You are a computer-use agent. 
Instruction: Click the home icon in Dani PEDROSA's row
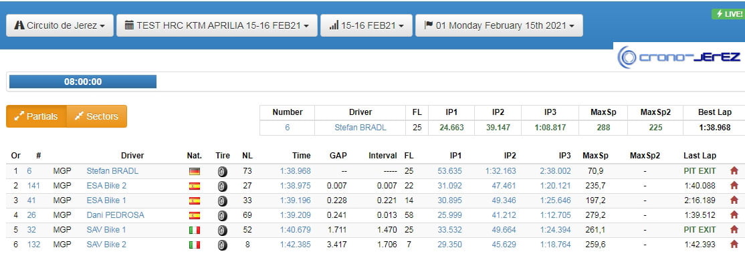[734, 215]
